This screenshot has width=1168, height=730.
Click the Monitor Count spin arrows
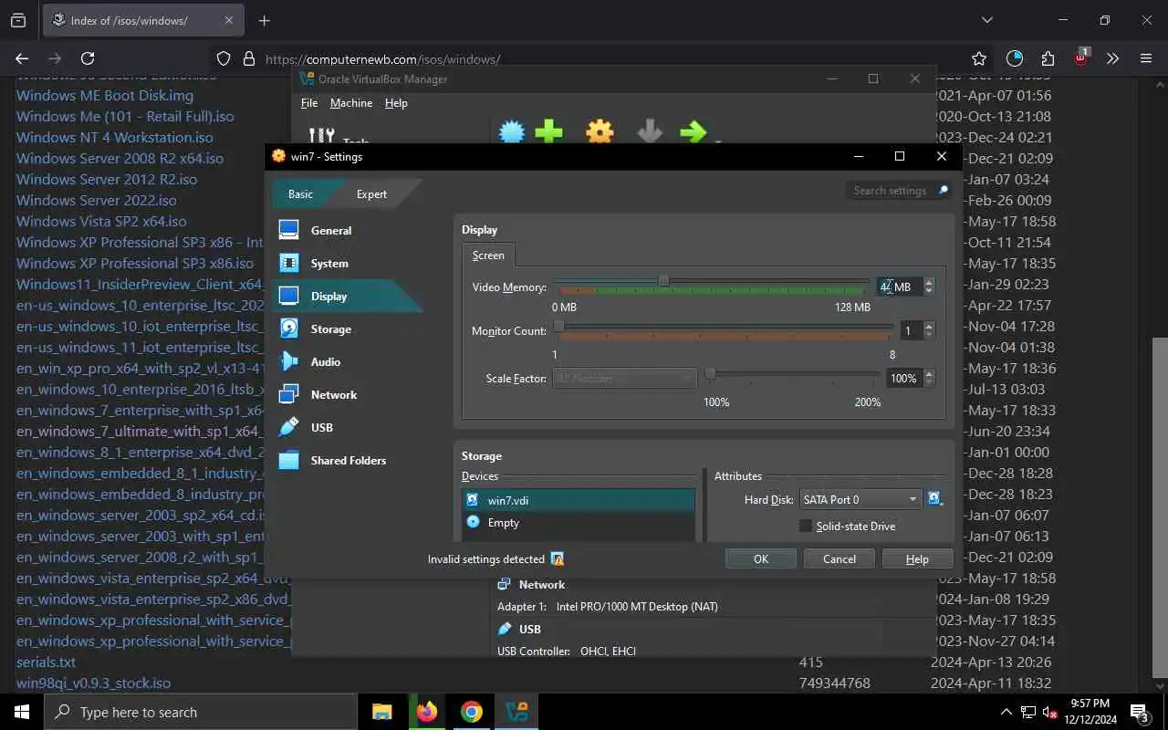point(929,330)
